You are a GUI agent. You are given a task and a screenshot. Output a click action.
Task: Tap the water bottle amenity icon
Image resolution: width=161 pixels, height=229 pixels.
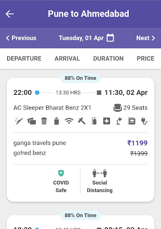56,121
